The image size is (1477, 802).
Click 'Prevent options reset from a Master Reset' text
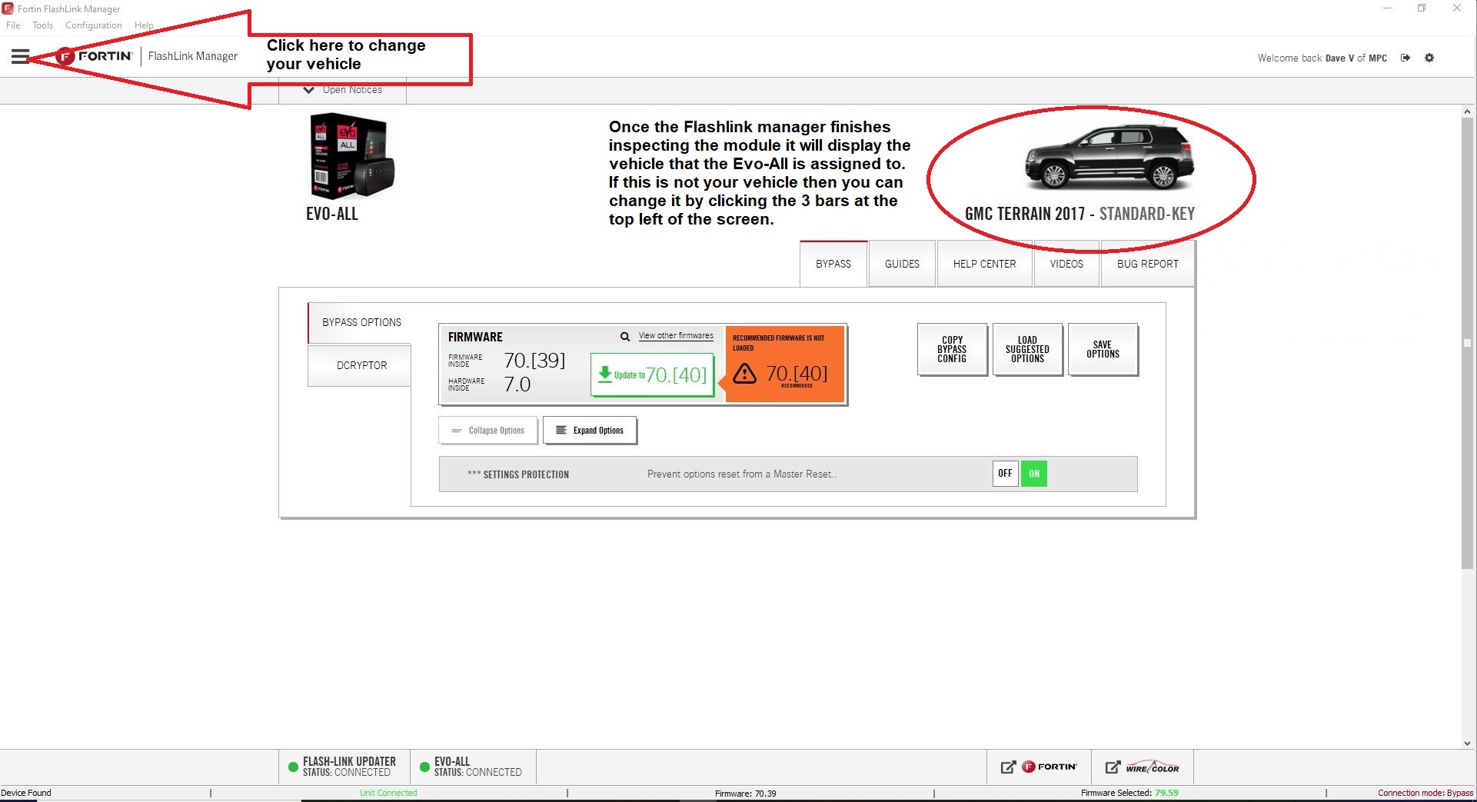(x=742, y=474)
